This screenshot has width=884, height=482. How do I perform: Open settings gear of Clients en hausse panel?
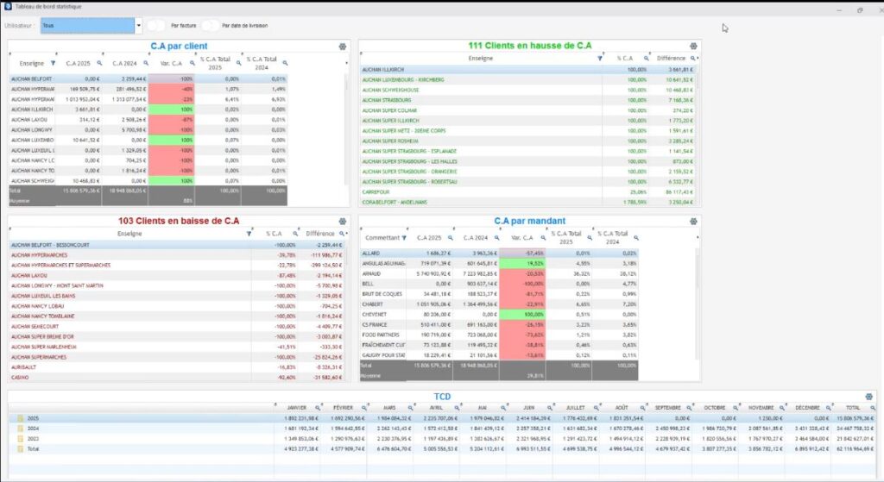coord(693,47)
